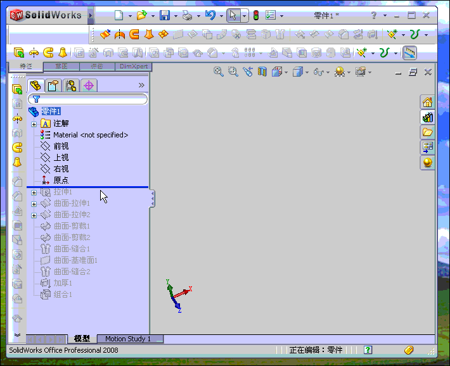Open the ConfigurationManager tab
Image resolution: width=450 pixels, height=366 pixels.
tap(71, 85)
